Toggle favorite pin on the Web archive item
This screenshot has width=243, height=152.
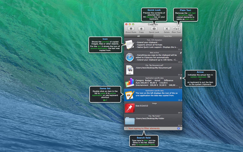pos(180,53)
